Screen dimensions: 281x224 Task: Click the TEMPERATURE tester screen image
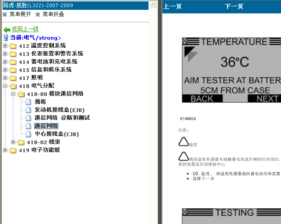[x=231, y=70]
